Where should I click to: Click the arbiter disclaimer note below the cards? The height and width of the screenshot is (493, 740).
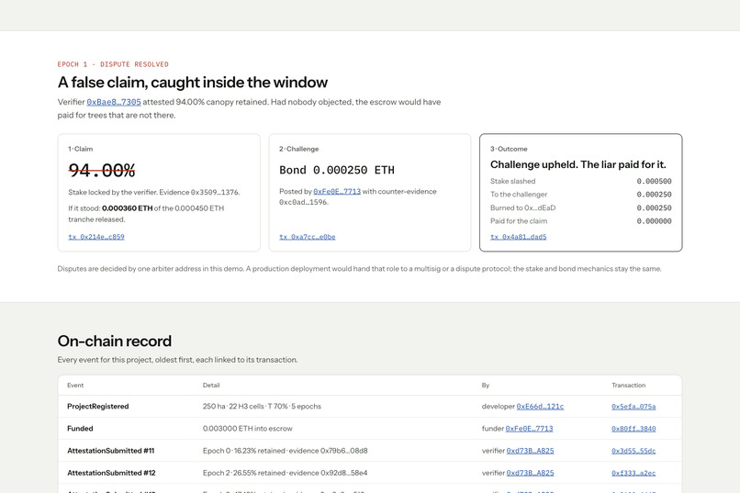coord(359,268)
